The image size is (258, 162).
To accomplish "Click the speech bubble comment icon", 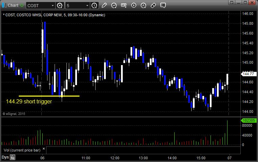I will [x=163, y=5].
